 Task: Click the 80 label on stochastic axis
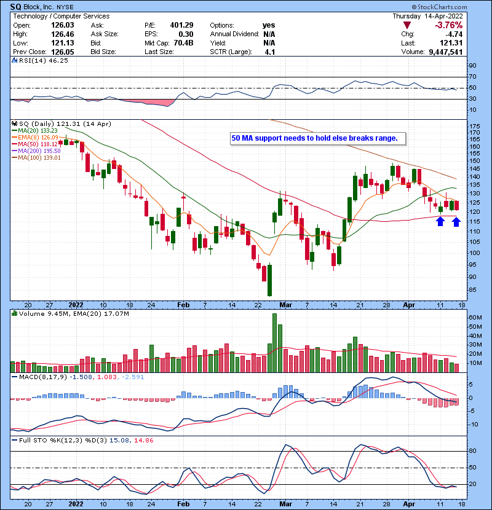[x=473, y=451]
